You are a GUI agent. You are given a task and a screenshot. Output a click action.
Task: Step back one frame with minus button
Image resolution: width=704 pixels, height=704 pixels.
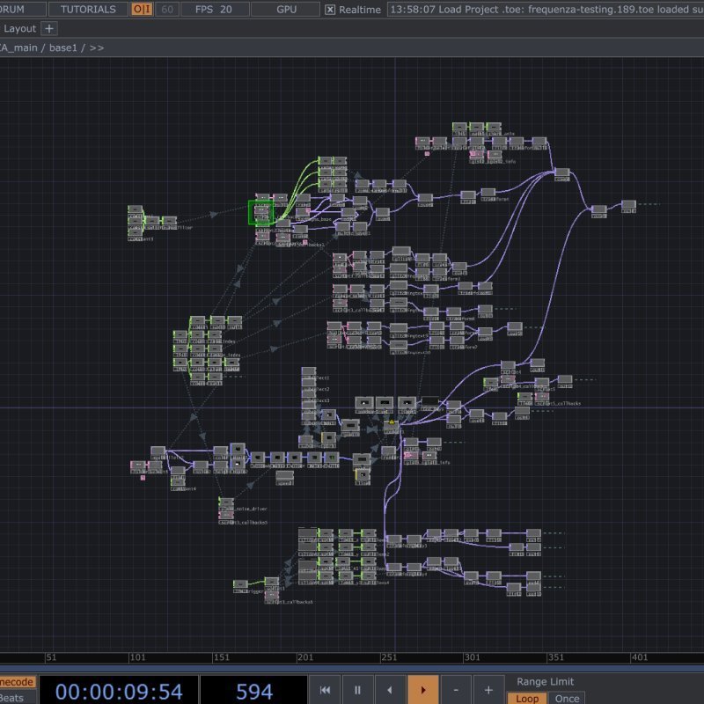[x=456, y=690]
